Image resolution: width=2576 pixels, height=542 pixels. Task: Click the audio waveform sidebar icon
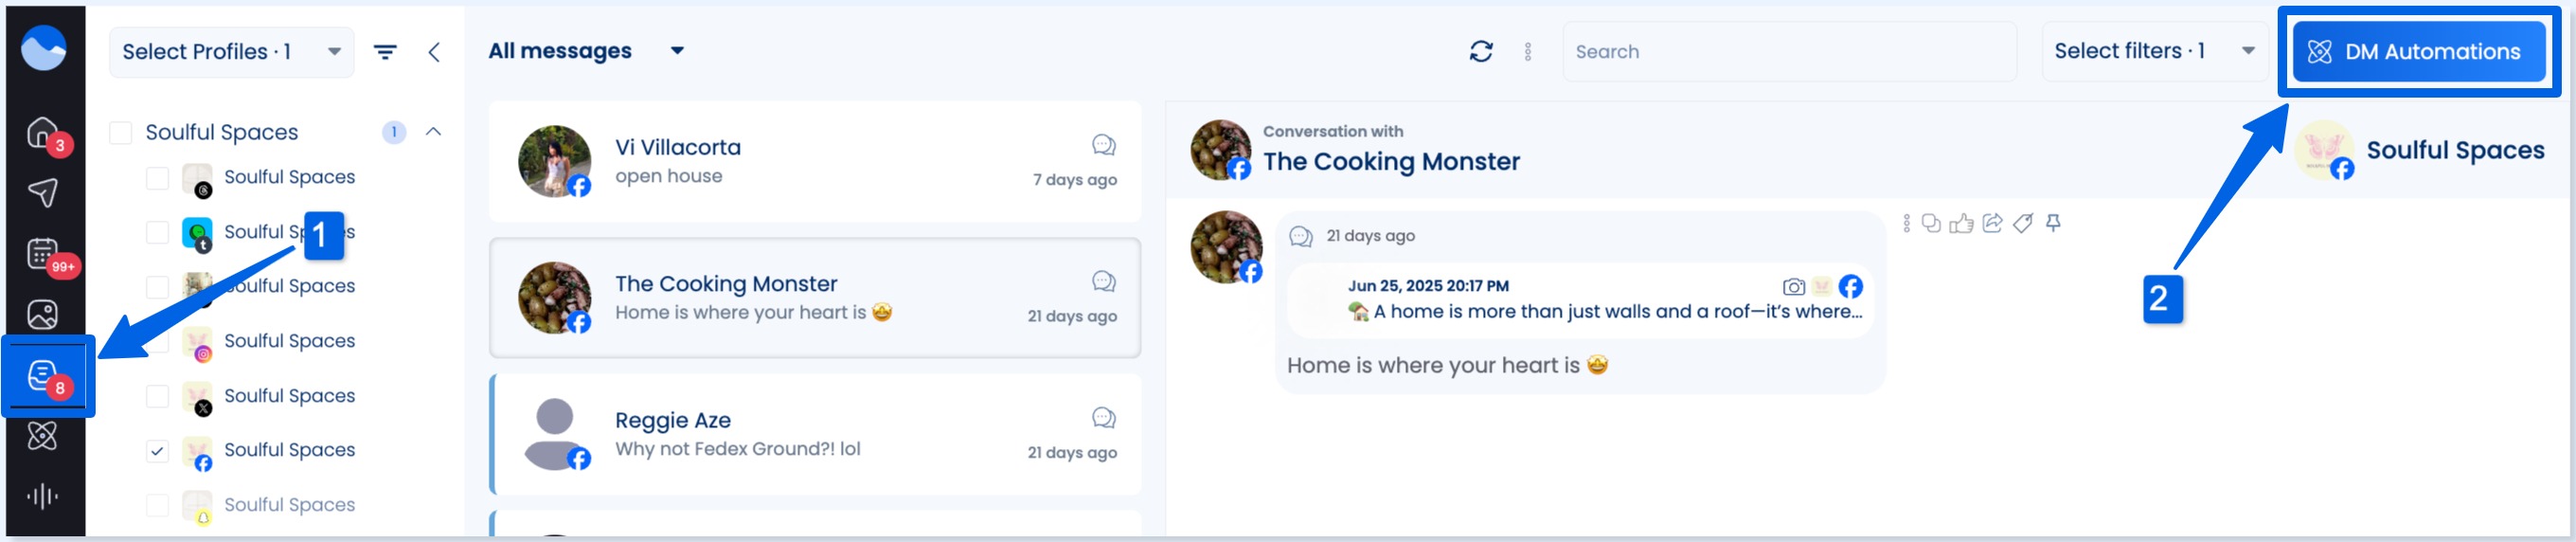[x=43, y=496]
